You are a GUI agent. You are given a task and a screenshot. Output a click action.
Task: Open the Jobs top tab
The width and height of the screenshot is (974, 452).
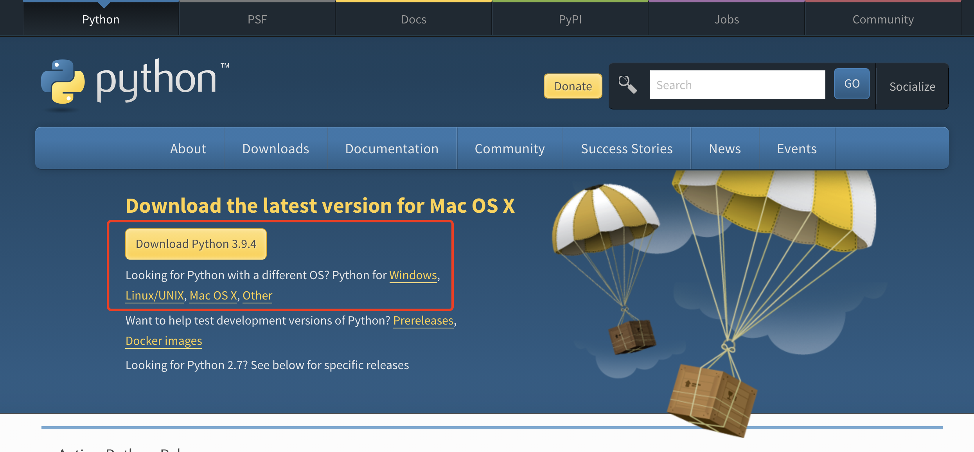(x=726, y=19)
